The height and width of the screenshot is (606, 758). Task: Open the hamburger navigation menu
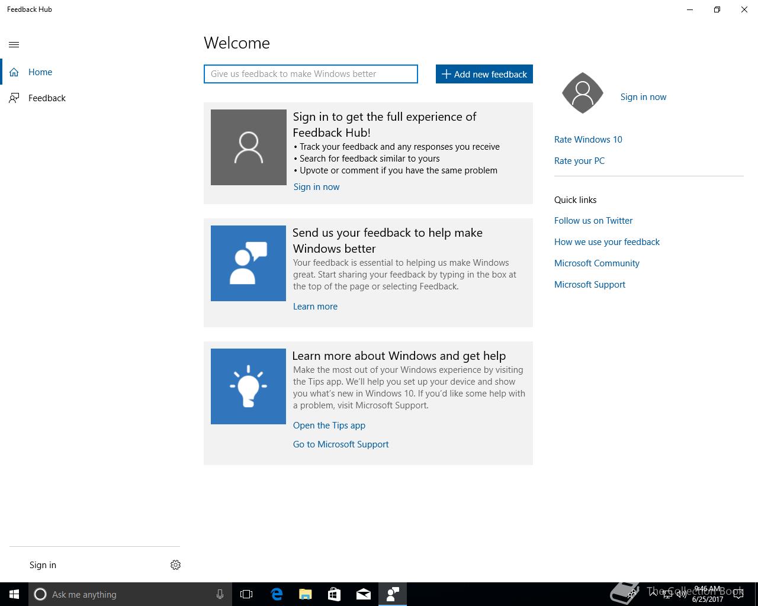click(x=14, y=44)
